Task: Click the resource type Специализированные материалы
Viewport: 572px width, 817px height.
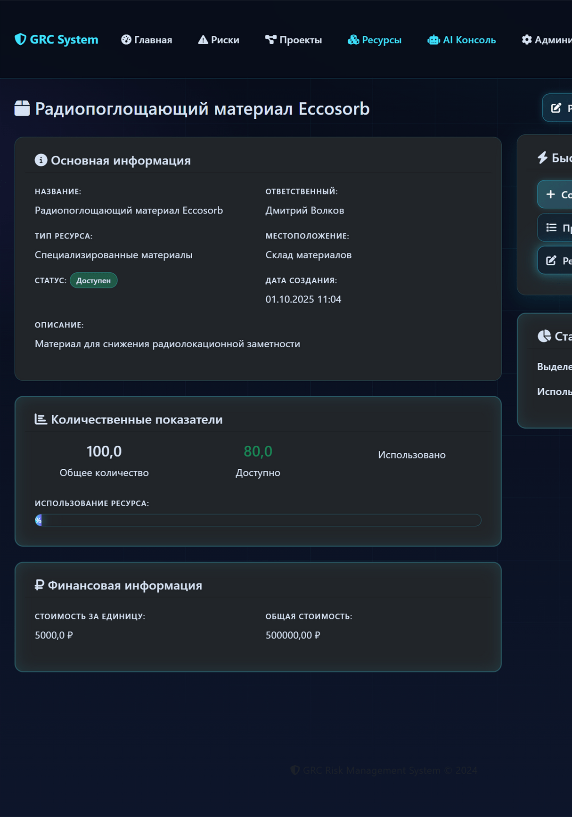Action: tap(114, 255)
